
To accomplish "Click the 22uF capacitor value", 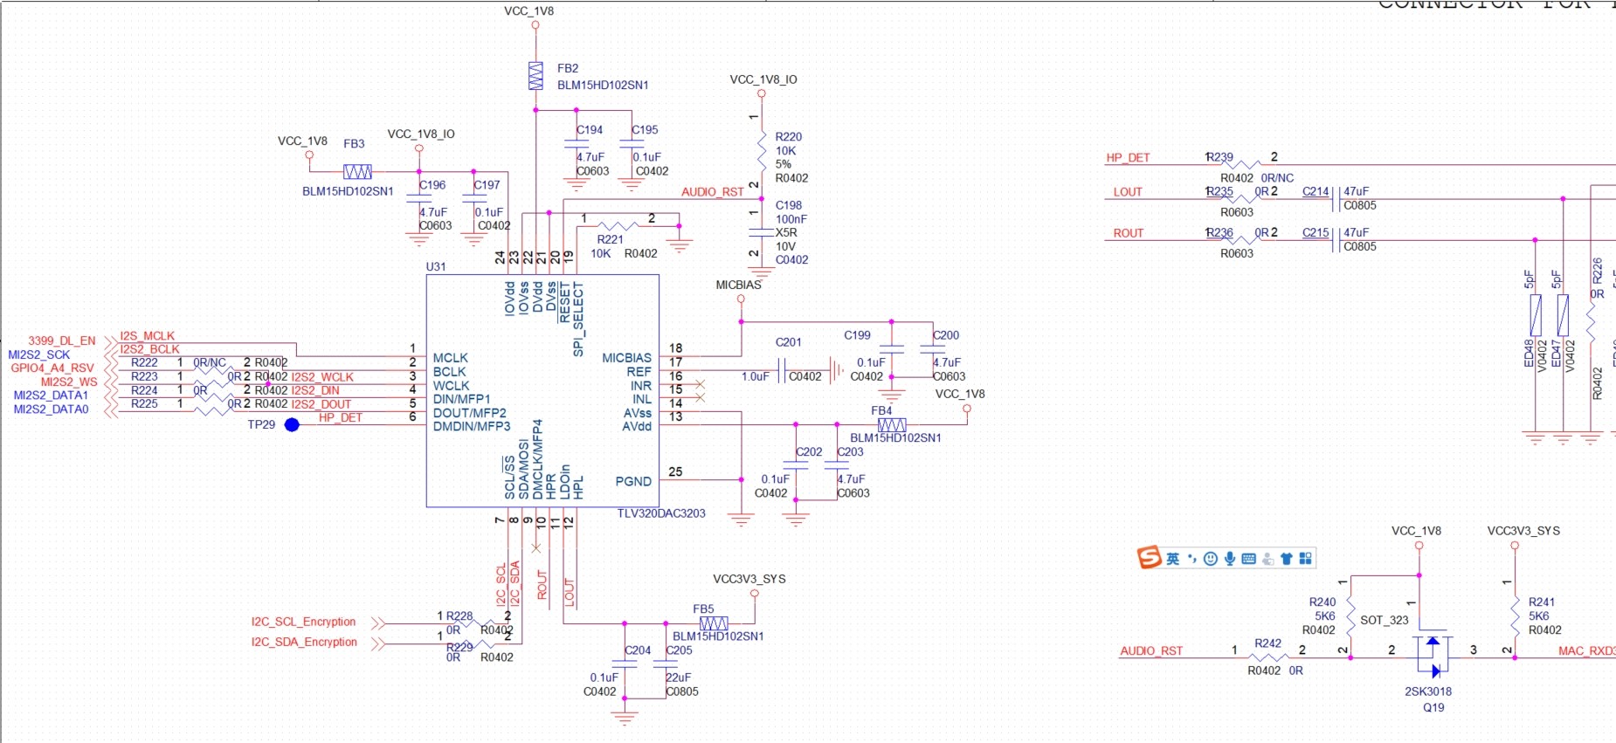I will 679,678.
